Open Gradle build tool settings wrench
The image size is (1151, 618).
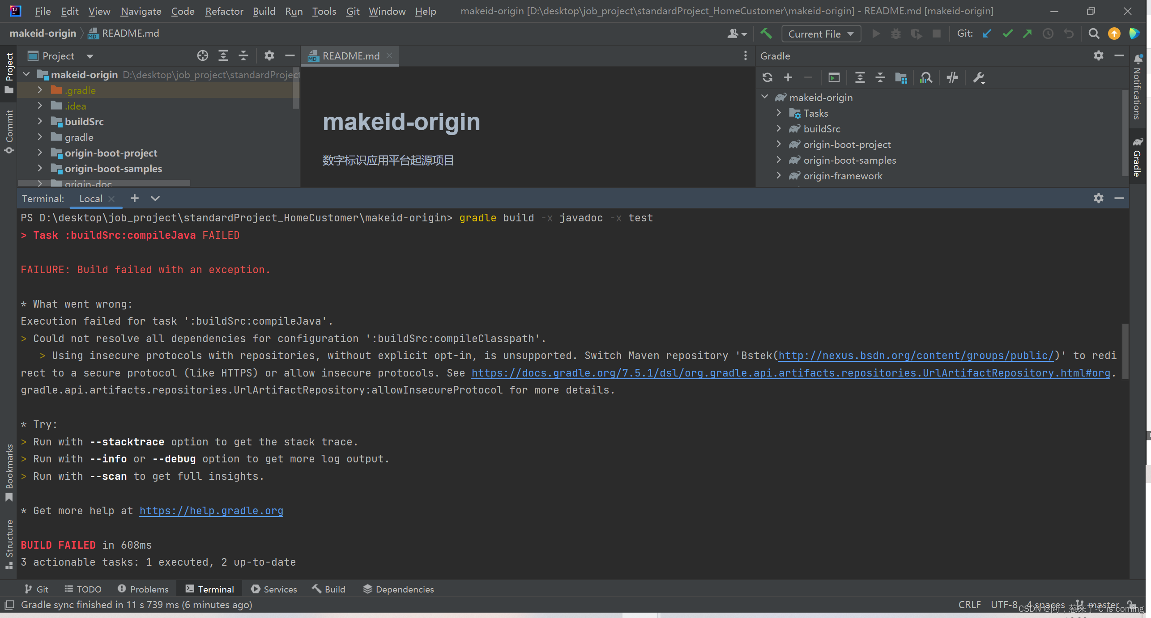pyautogui.click(x=979, y=78)
